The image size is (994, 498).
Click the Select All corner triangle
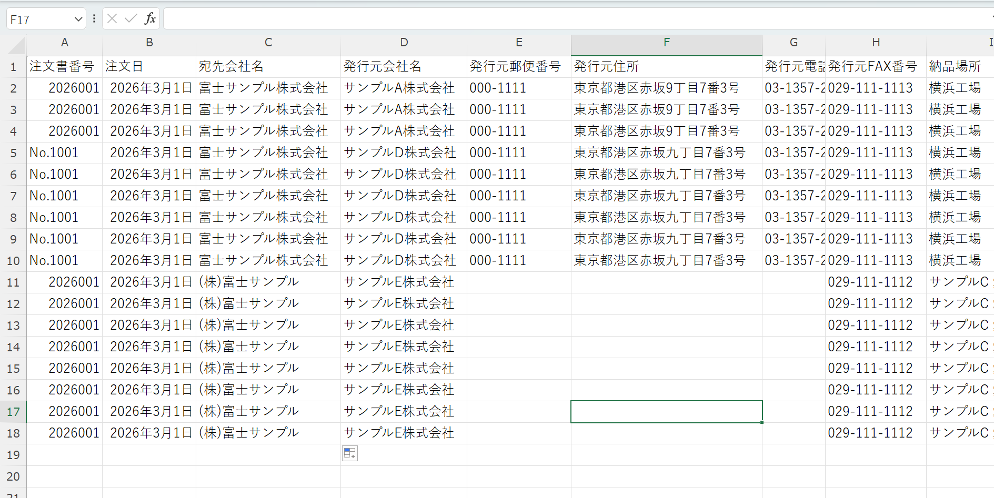[x=17, y=45]
